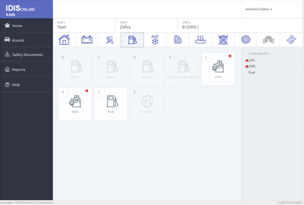The image size is (304, 205).
Task: Click the disabled Petrol tile
Action: (x=75, y=69)
